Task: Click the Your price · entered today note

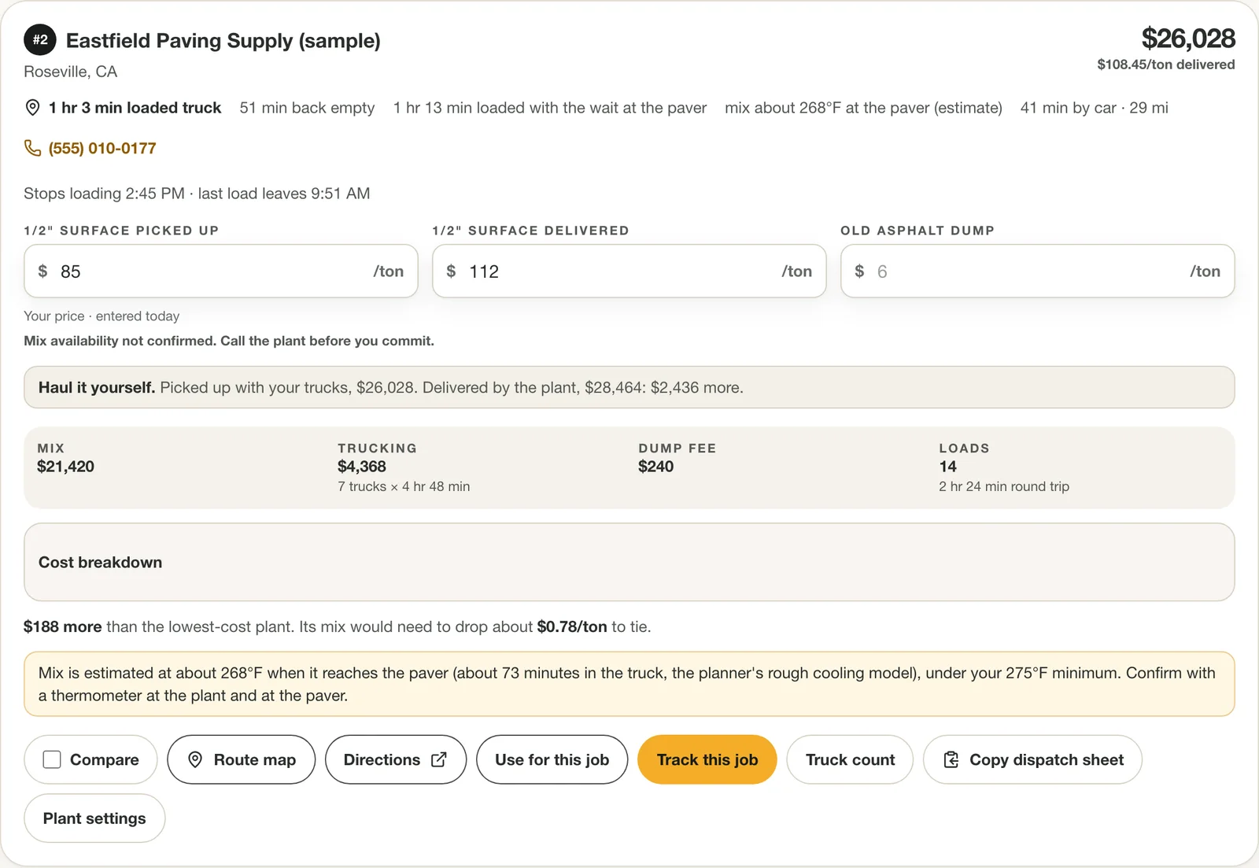Action: pos(102,316)
